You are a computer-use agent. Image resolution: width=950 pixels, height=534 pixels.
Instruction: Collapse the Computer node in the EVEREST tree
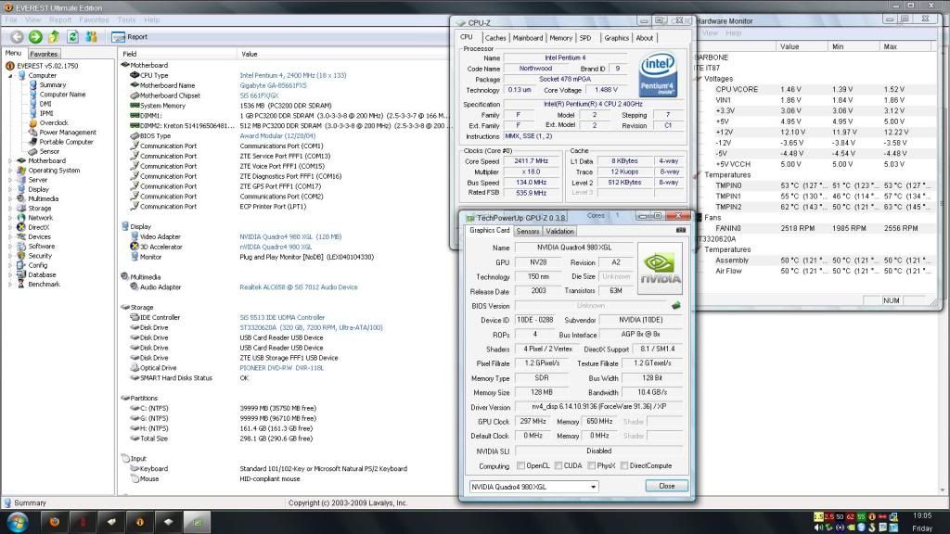10,76
